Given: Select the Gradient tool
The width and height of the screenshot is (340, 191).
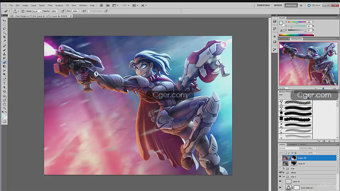Looking at the screenshot, I should [4, 66].
